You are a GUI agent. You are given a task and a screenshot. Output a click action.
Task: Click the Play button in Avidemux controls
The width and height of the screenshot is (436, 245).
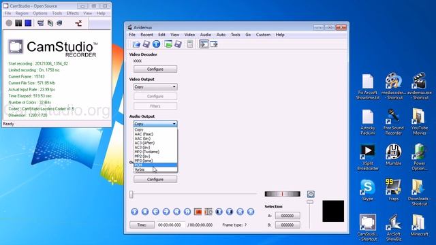click(135, 212)
